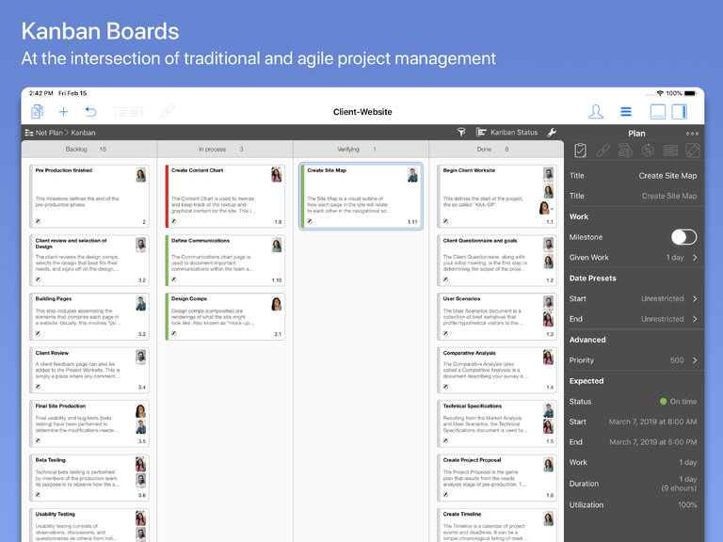Select the links inspector tab icon

point(602,151)
